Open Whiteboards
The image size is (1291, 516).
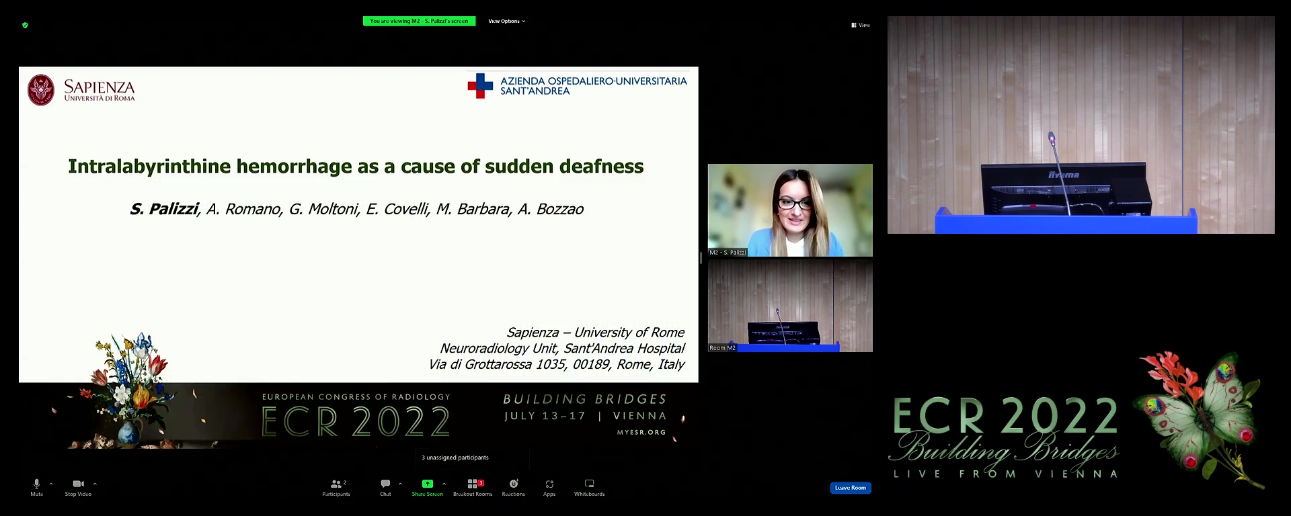(x=590, y=488)
